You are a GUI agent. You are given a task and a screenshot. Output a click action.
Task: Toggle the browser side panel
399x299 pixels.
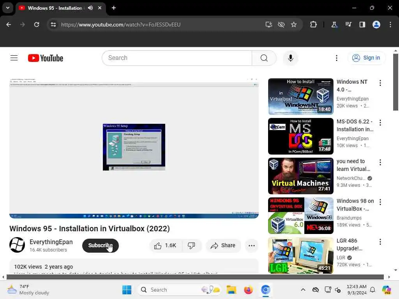tap(362, 25)
